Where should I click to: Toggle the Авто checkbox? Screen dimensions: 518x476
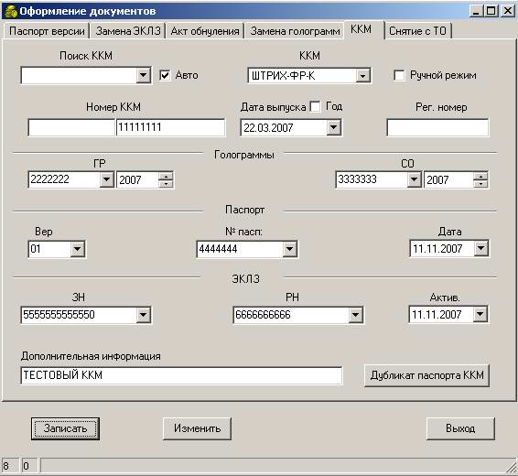pyautogui.click(x=165, y=75)
